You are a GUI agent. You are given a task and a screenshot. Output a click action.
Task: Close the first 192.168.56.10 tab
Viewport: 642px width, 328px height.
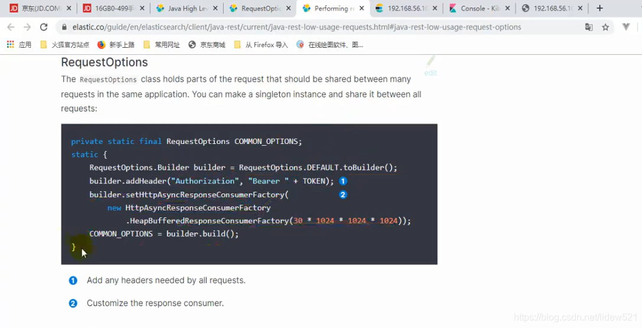click(435, 8)
